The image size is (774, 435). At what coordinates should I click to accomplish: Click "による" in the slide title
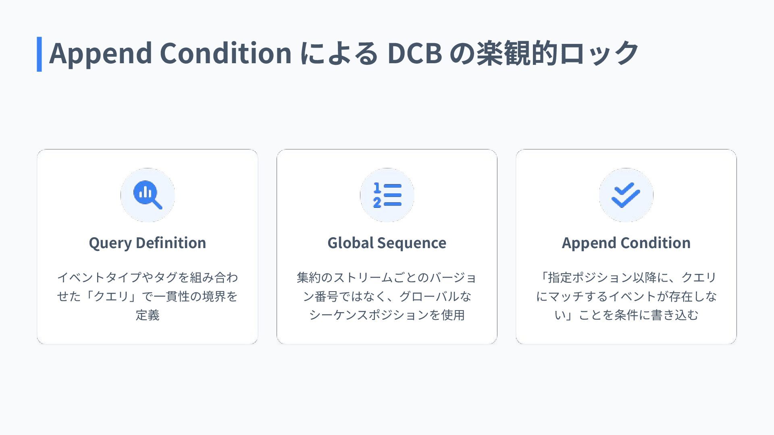point(339,53)
